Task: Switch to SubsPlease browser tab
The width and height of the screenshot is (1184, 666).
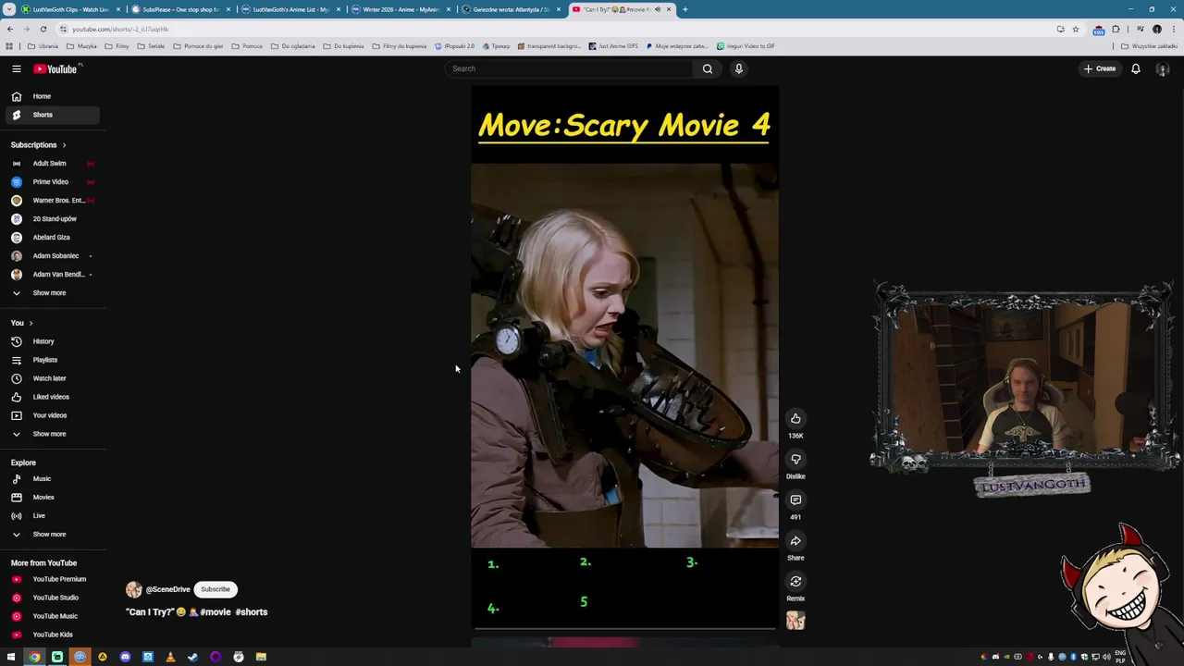Action: [x=180, y=9]
